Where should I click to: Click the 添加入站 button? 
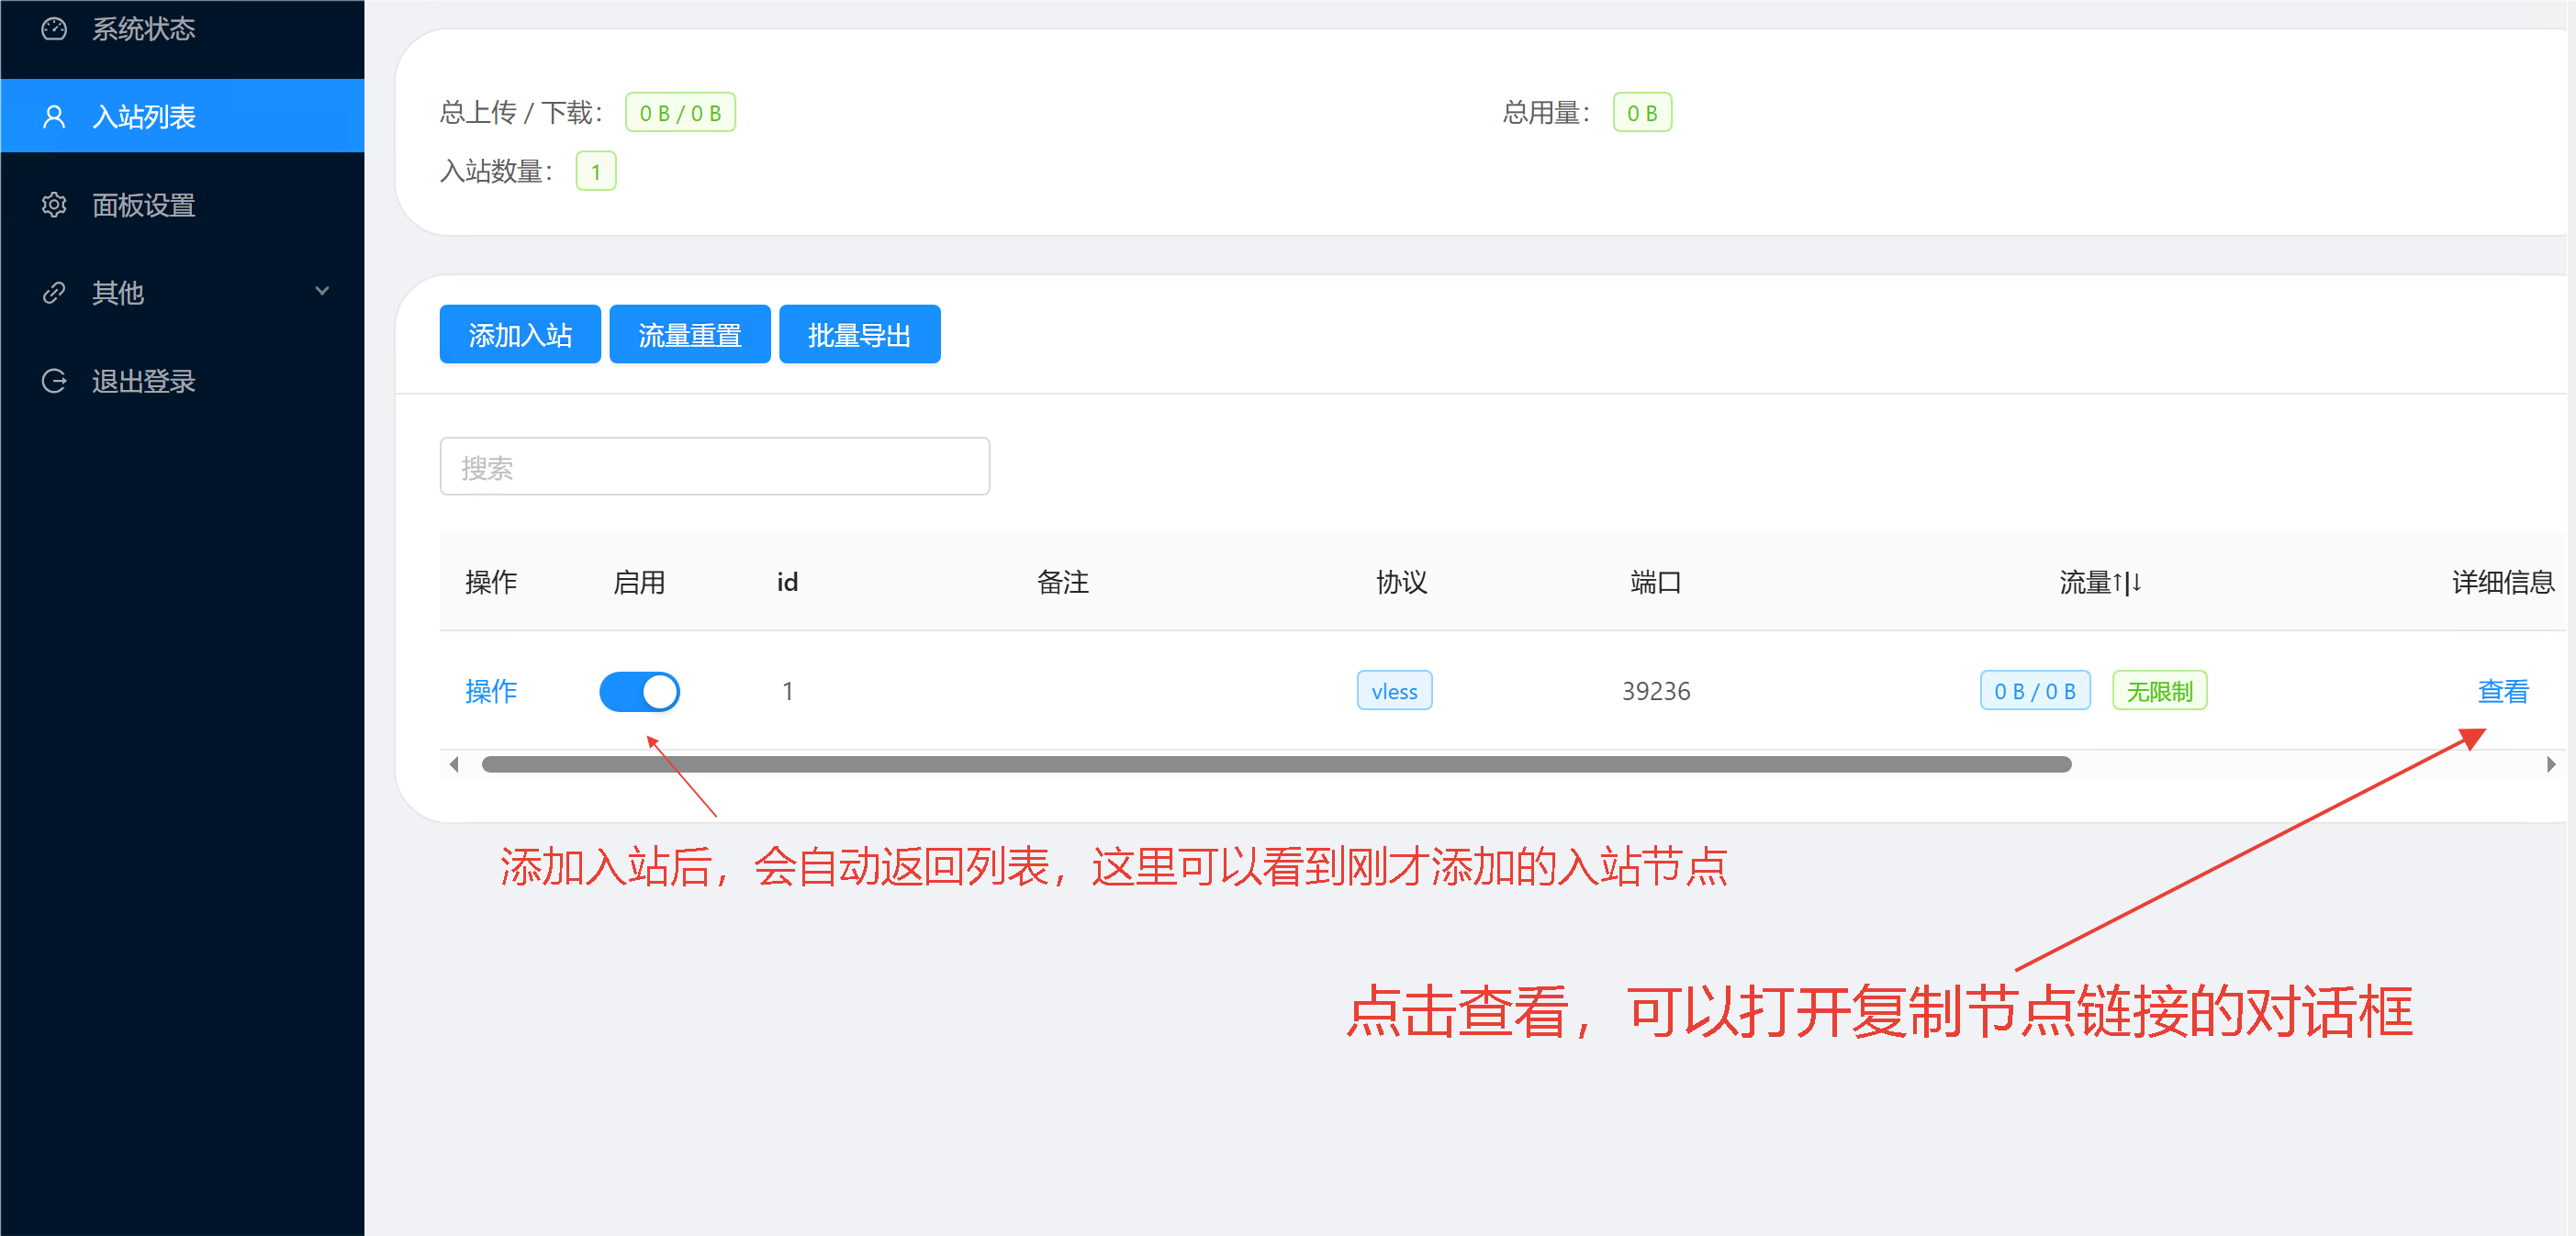pyautogui.click(x=520, y=335)
